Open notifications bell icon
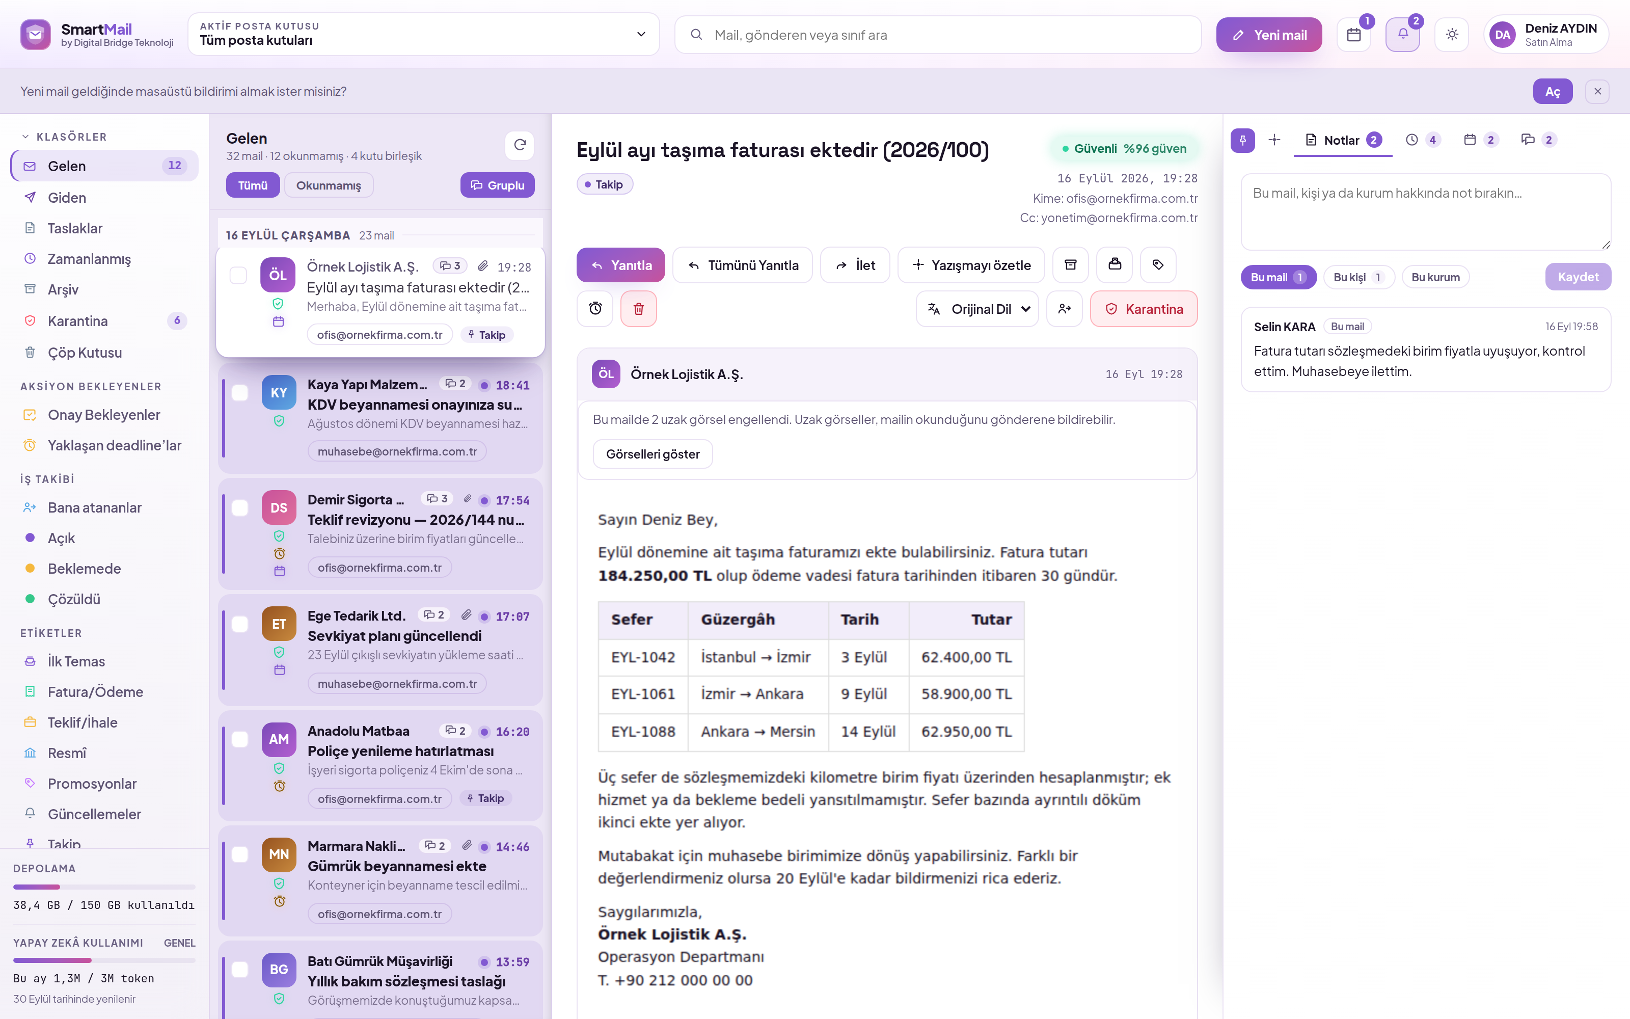This screenshot has width=1630, height=1019. 1402,35
